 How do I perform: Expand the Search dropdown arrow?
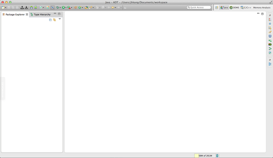pyautogui.click(x=93, y=8)
